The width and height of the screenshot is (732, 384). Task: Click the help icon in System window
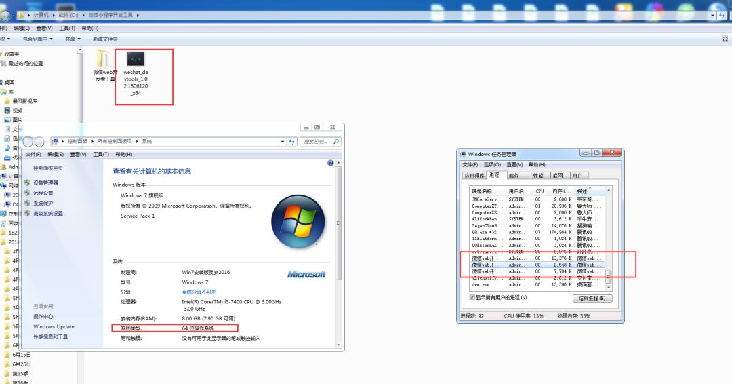click(x=331, y=163)
